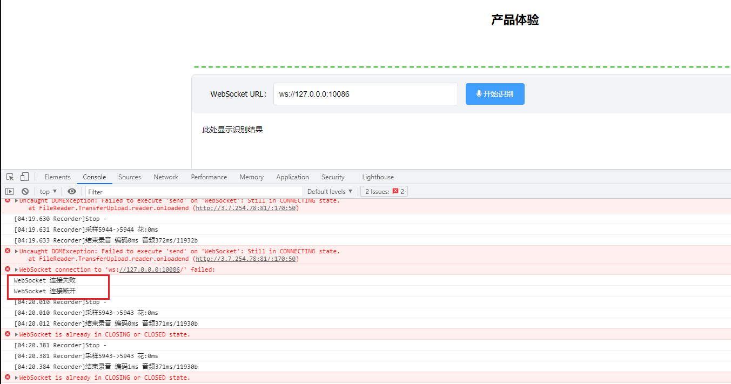Create a live expression with the eye icon
The width and height of the screenshot is (731, 384).
[x=72, y=191]
